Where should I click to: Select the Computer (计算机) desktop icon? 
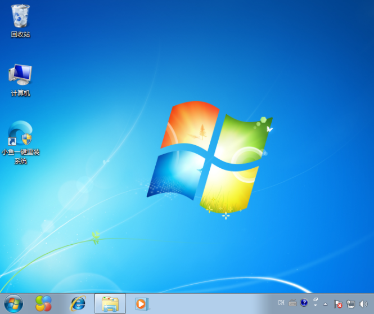20,75
